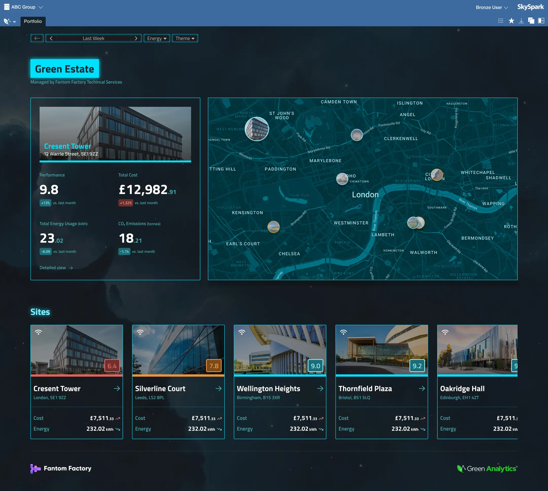Toggle the wifi indicator on Thornfield Plaza
The width and height of the screenshot is (548, 491).
344,332
